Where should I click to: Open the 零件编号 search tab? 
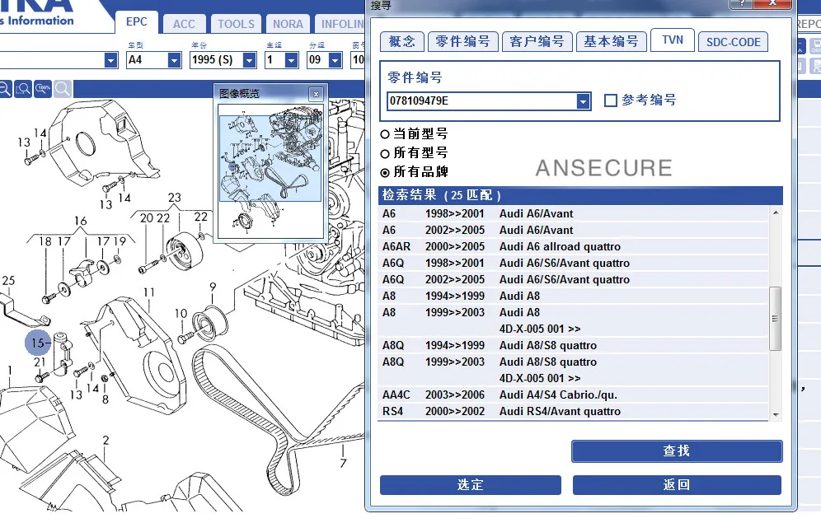(x=463, y=42)
